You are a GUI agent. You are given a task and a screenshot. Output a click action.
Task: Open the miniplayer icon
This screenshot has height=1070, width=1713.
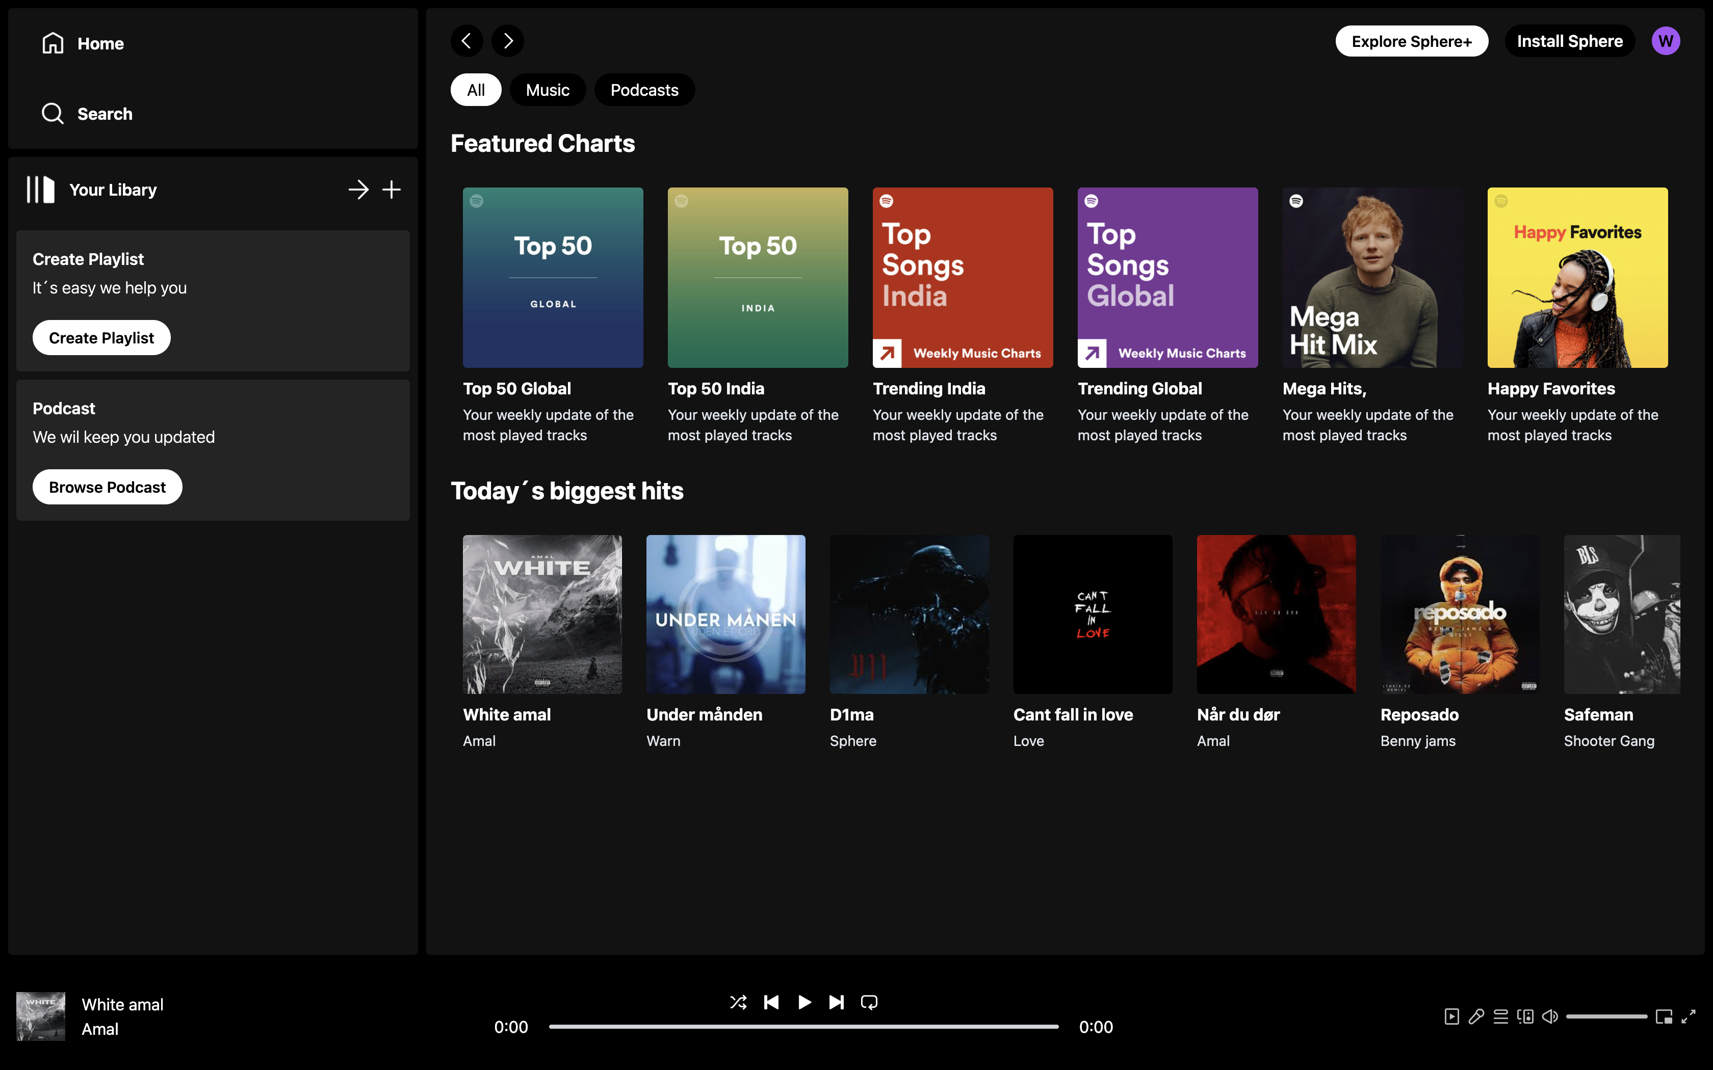[1664, 1016]
